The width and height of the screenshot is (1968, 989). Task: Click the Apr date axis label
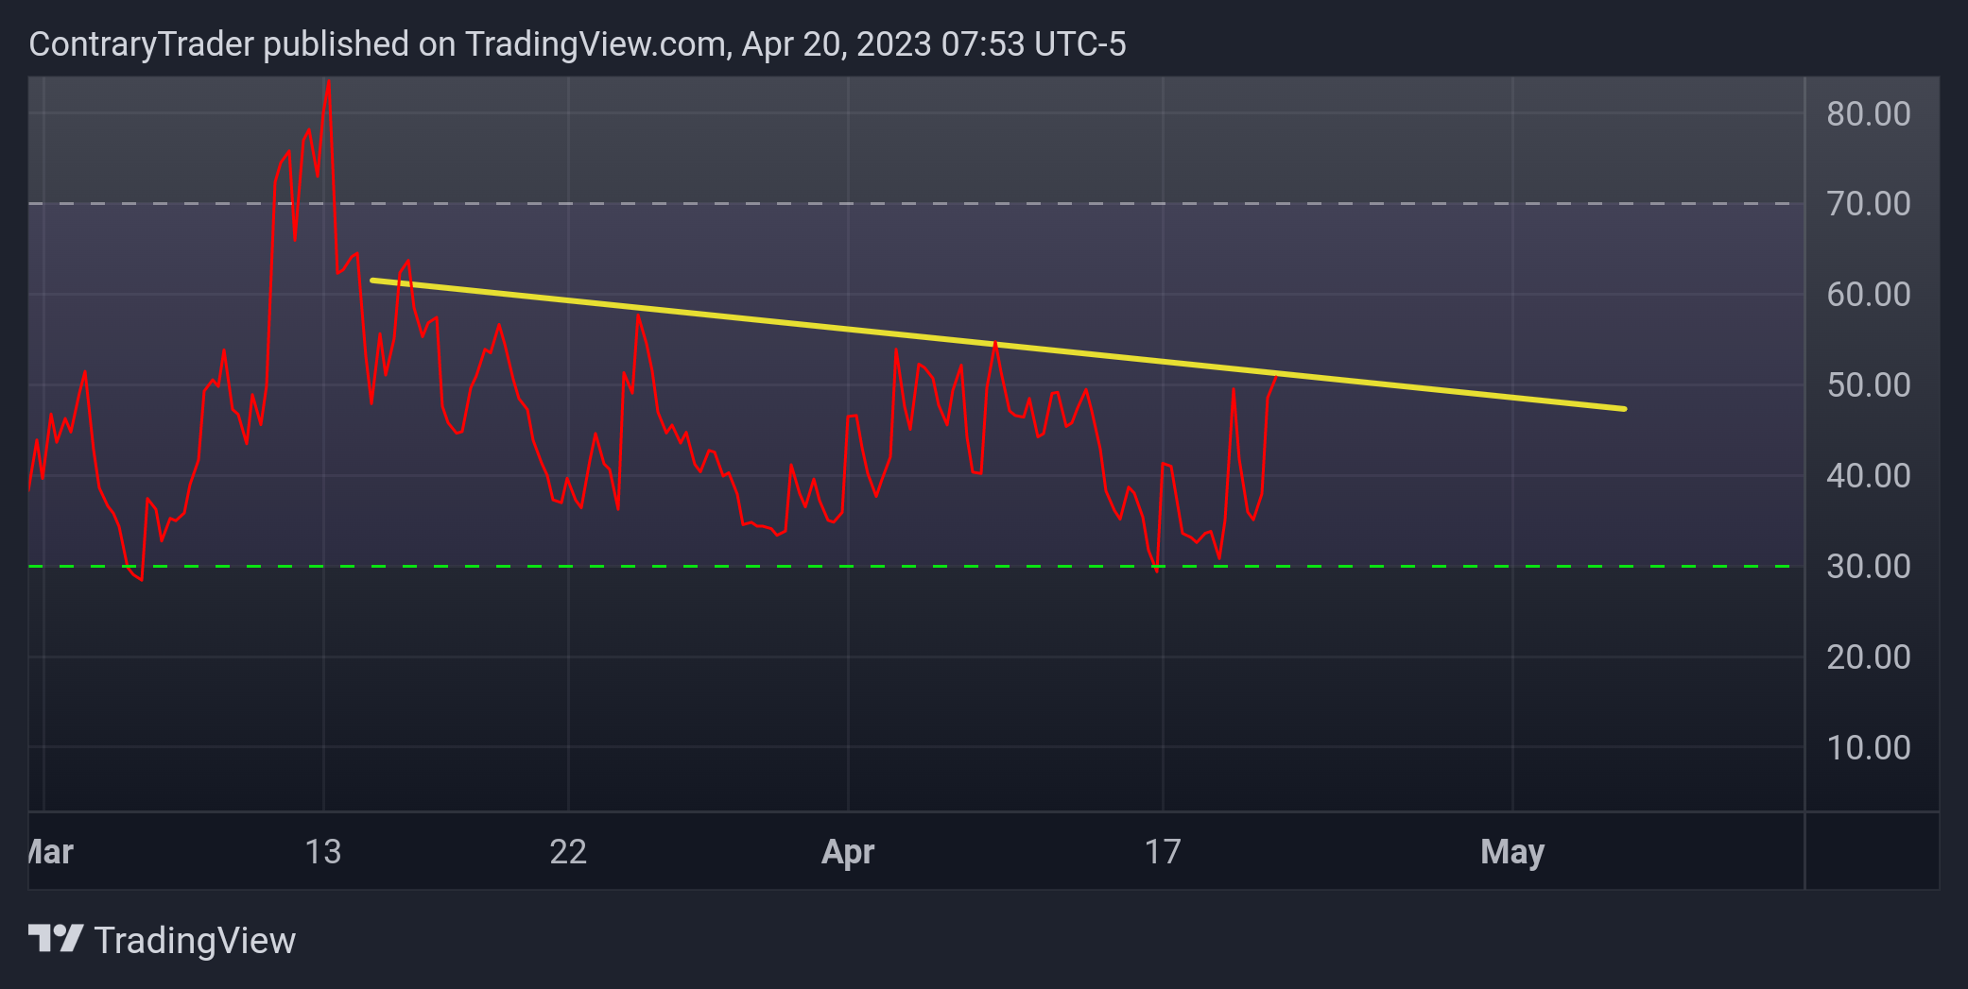point(848,853)
